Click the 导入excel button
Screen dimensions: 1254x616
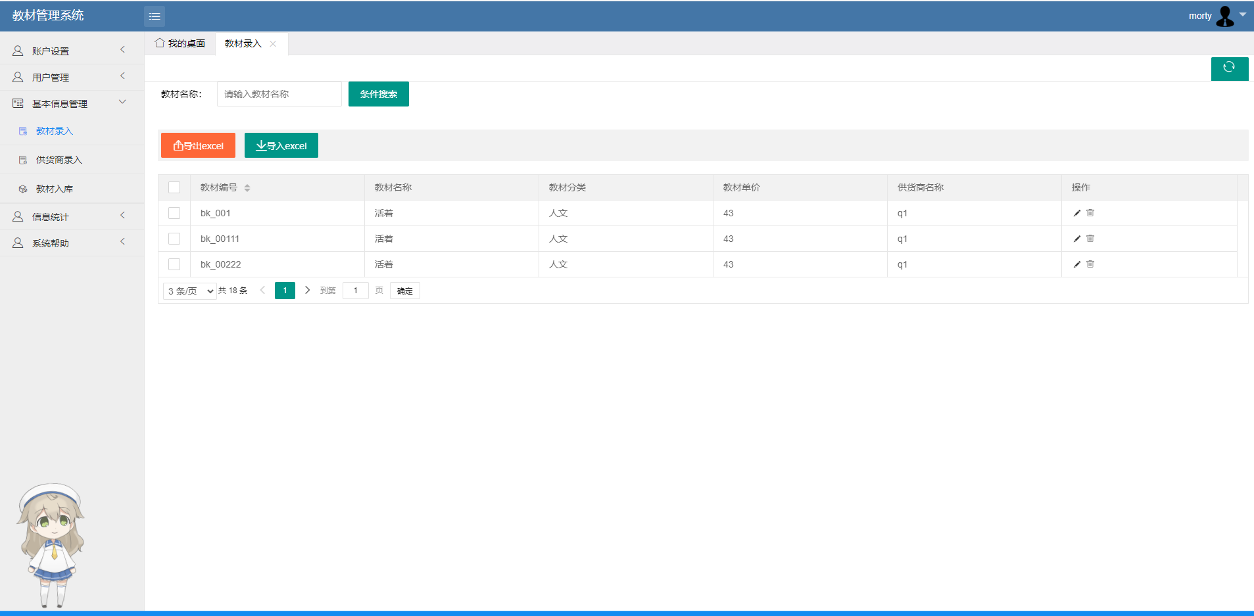point(281,145)
